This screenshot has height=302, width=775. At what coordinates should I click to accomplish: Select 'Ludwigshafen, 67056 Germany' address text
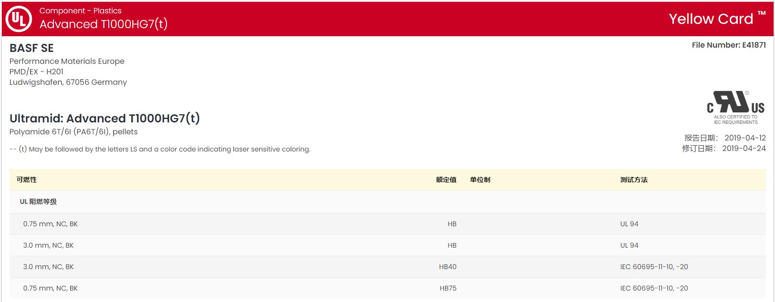(x=68, y=82)
